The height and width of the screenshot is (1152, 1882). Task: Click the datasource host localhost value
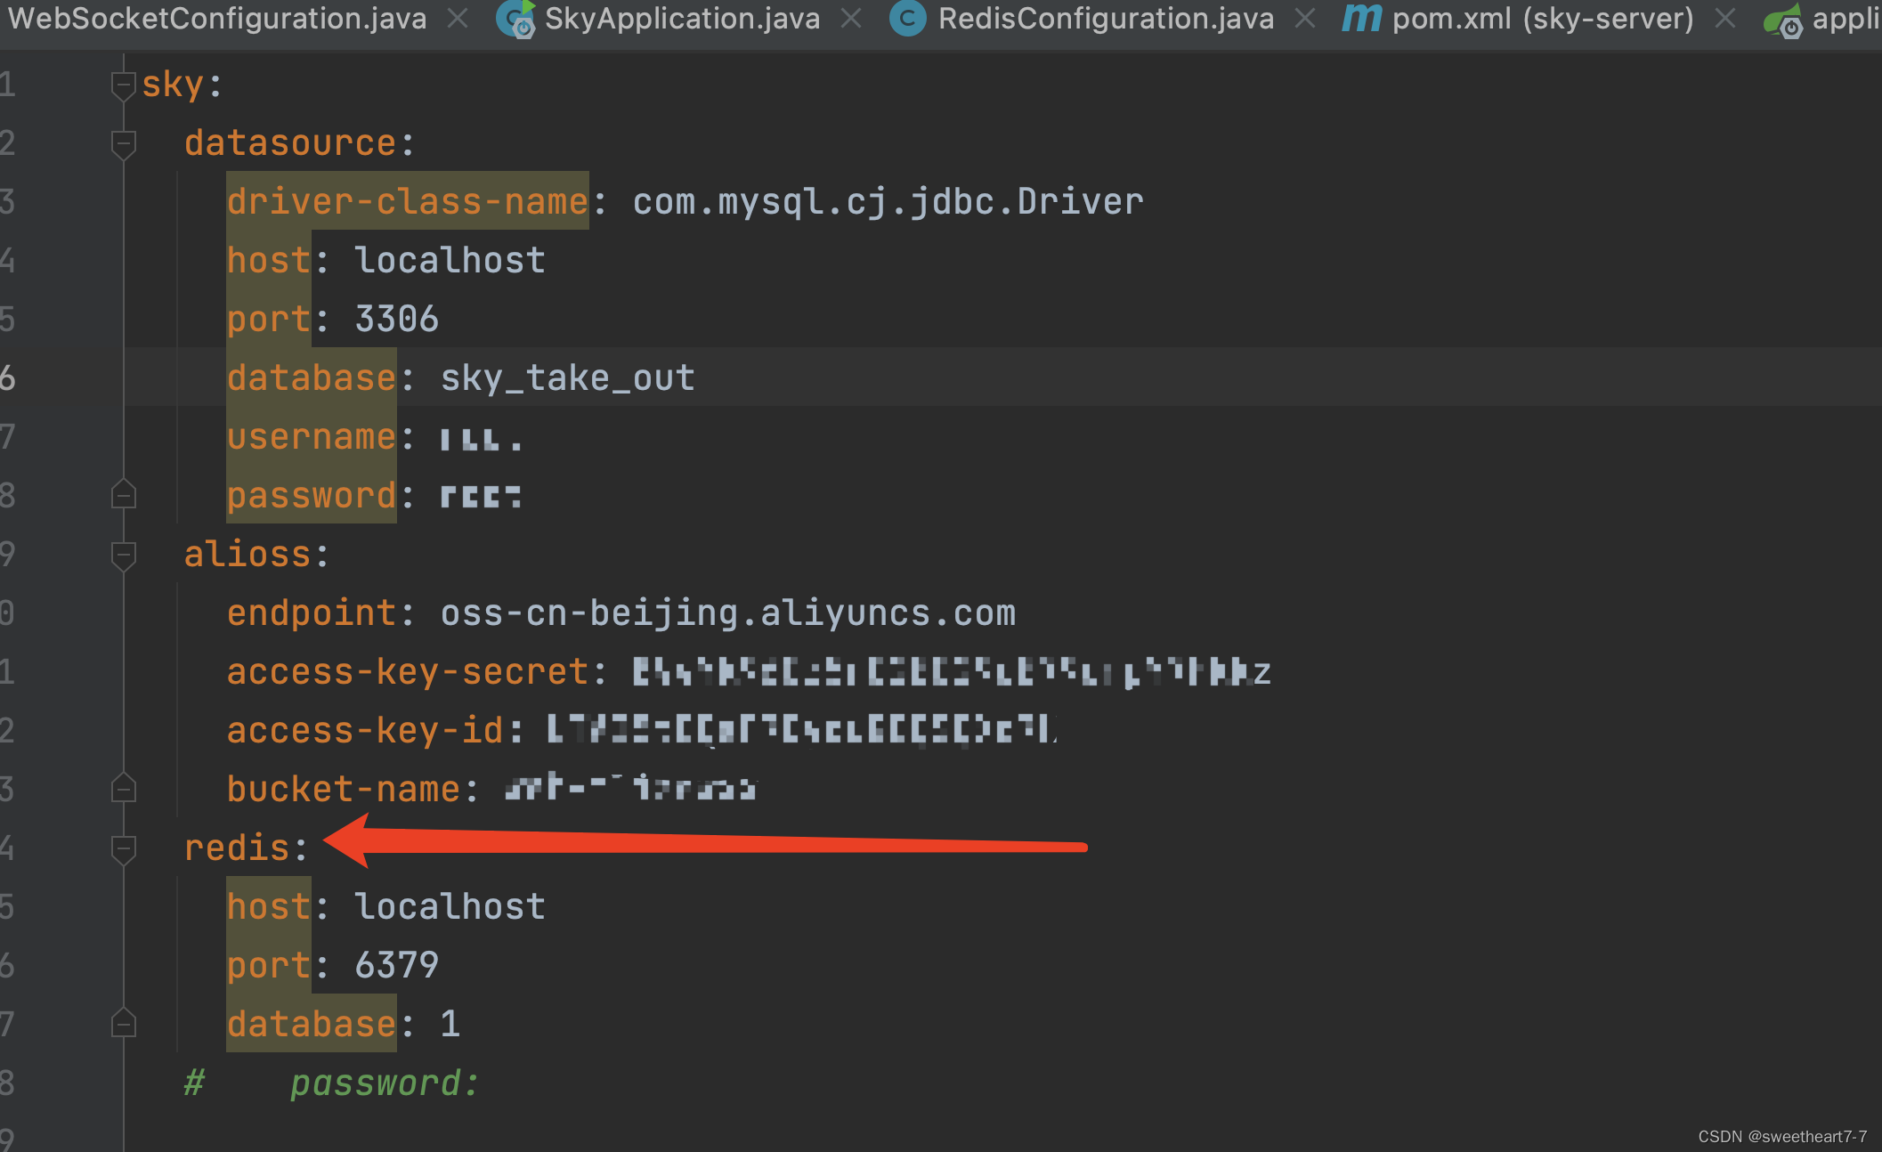point(450,260)
